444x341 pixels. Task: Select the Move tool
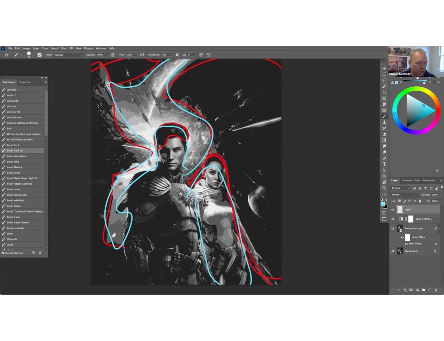click(384, 68)
